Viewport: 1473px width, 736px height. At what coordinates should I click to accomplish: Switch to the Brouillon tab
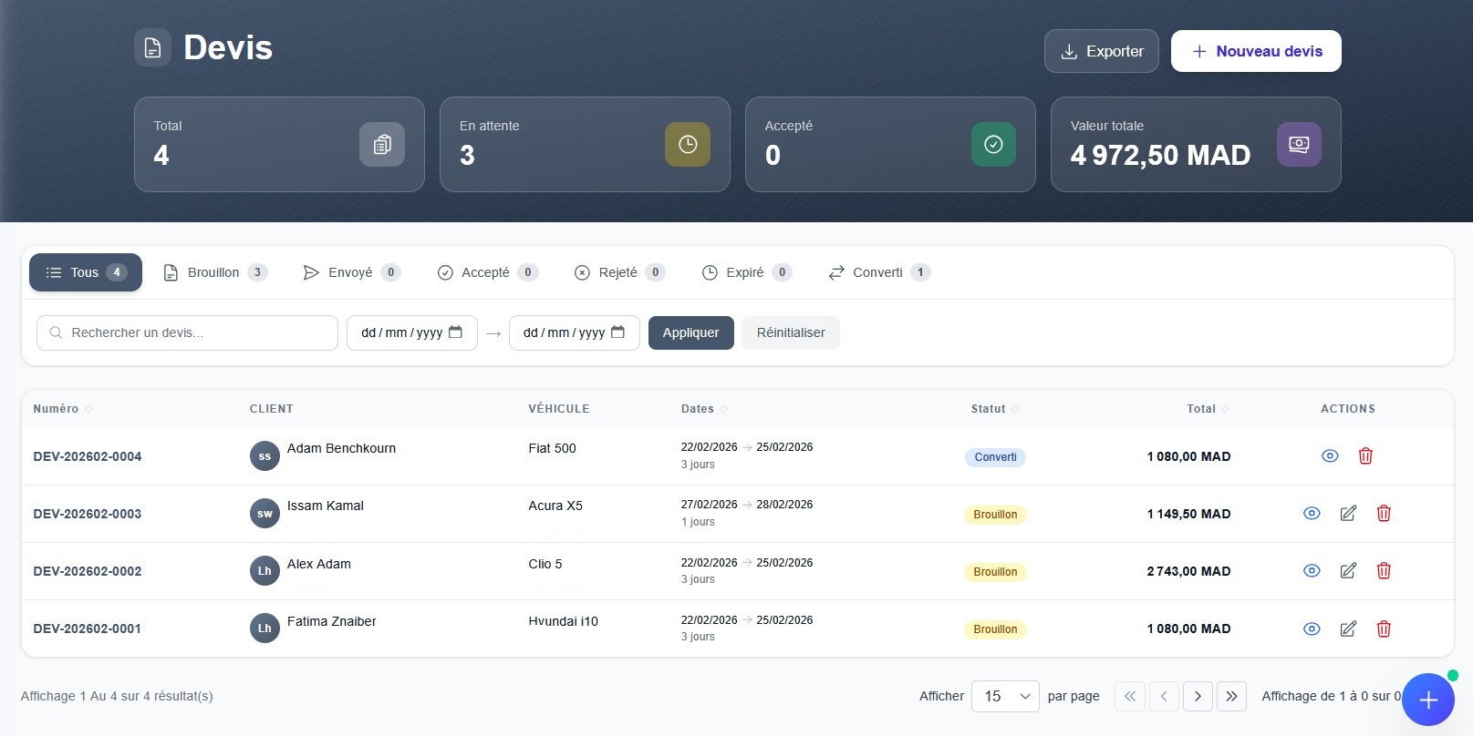pyautogui.click(x=214, y=272)
